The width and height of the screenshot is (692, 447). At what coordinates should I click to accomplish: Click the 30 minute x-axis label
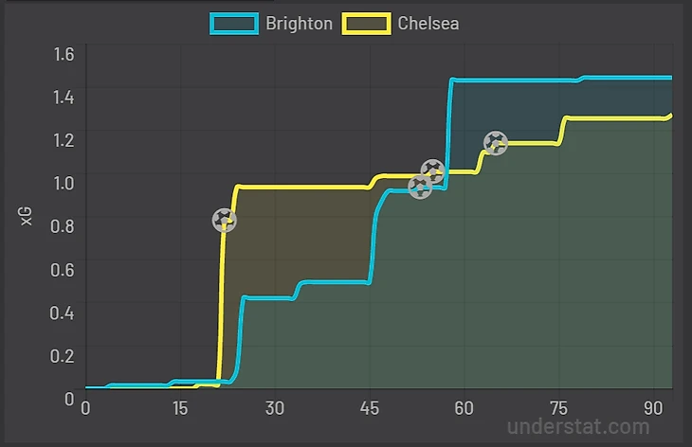(275, 408)
